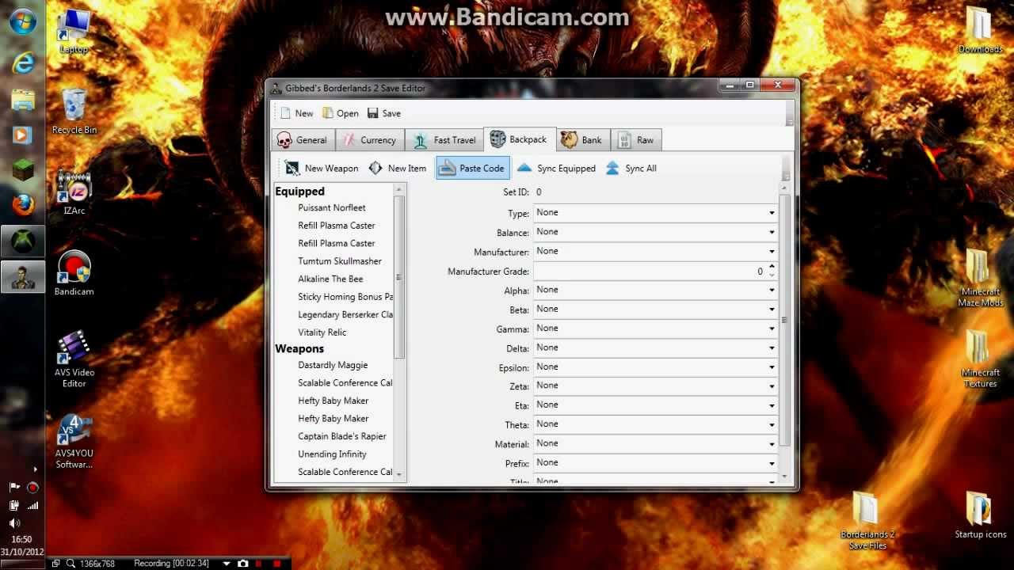
Task: Switch to the Currency tab
Action: click(369, 140)
